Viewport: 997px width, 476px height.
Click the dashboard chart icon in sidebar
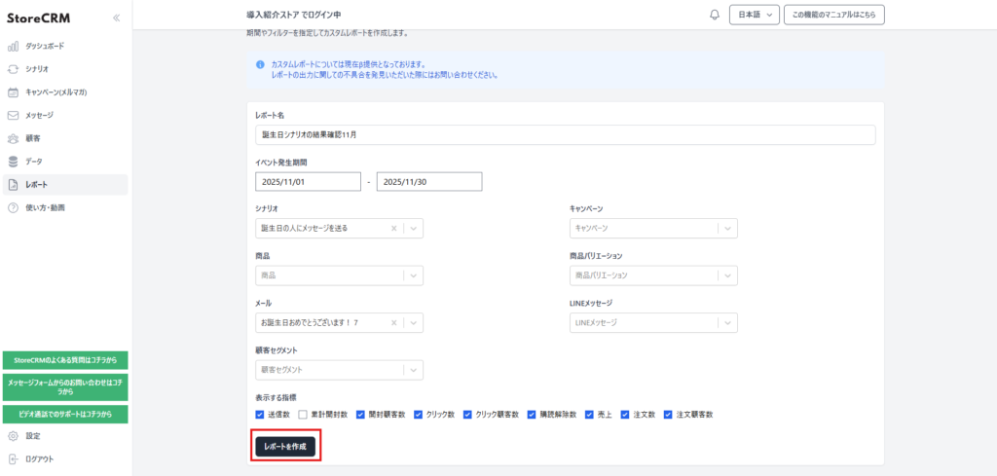[13, 46]
